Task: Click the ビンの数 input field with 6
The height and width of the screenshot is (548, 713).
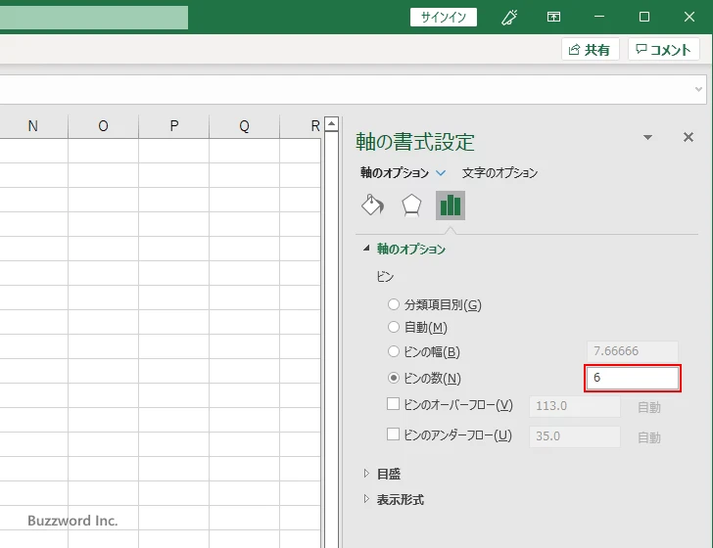Action: (633, 378)
